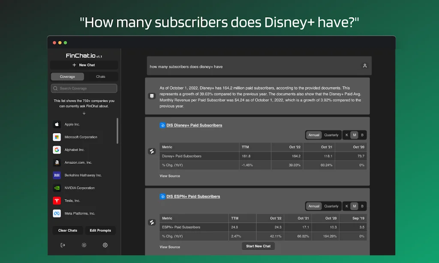This screenshot has height=263, width=439.
Task: Switch Disney+ table to Quarterly view
Action: coord(331,135)
